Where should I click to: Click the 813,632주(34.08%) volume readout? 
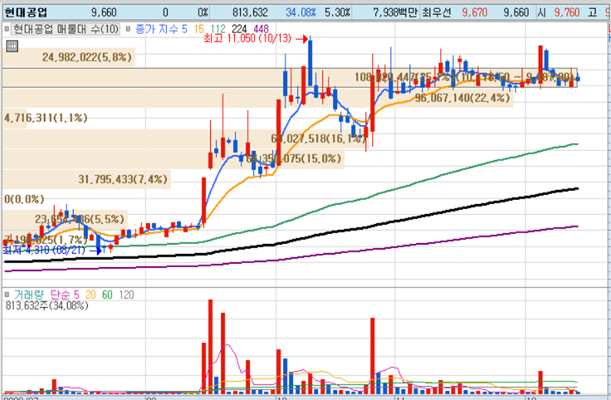pyautogui.click(x=47, y=305)
